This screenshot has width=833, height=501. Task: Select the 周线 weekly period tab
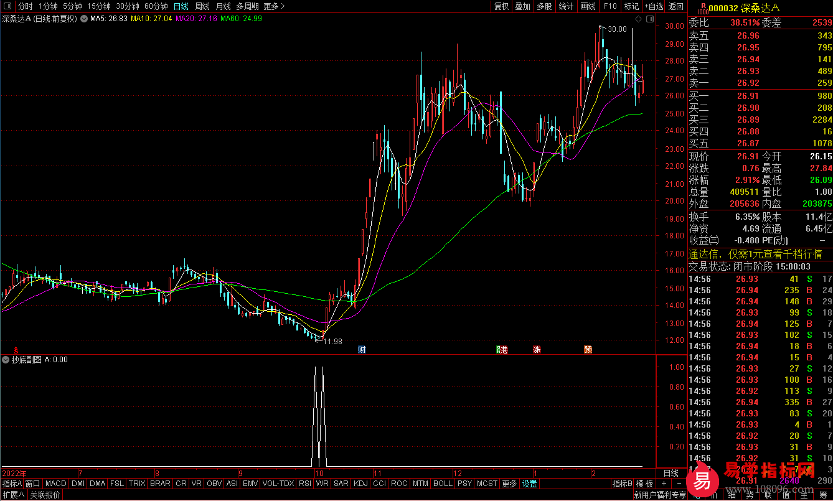202,6
